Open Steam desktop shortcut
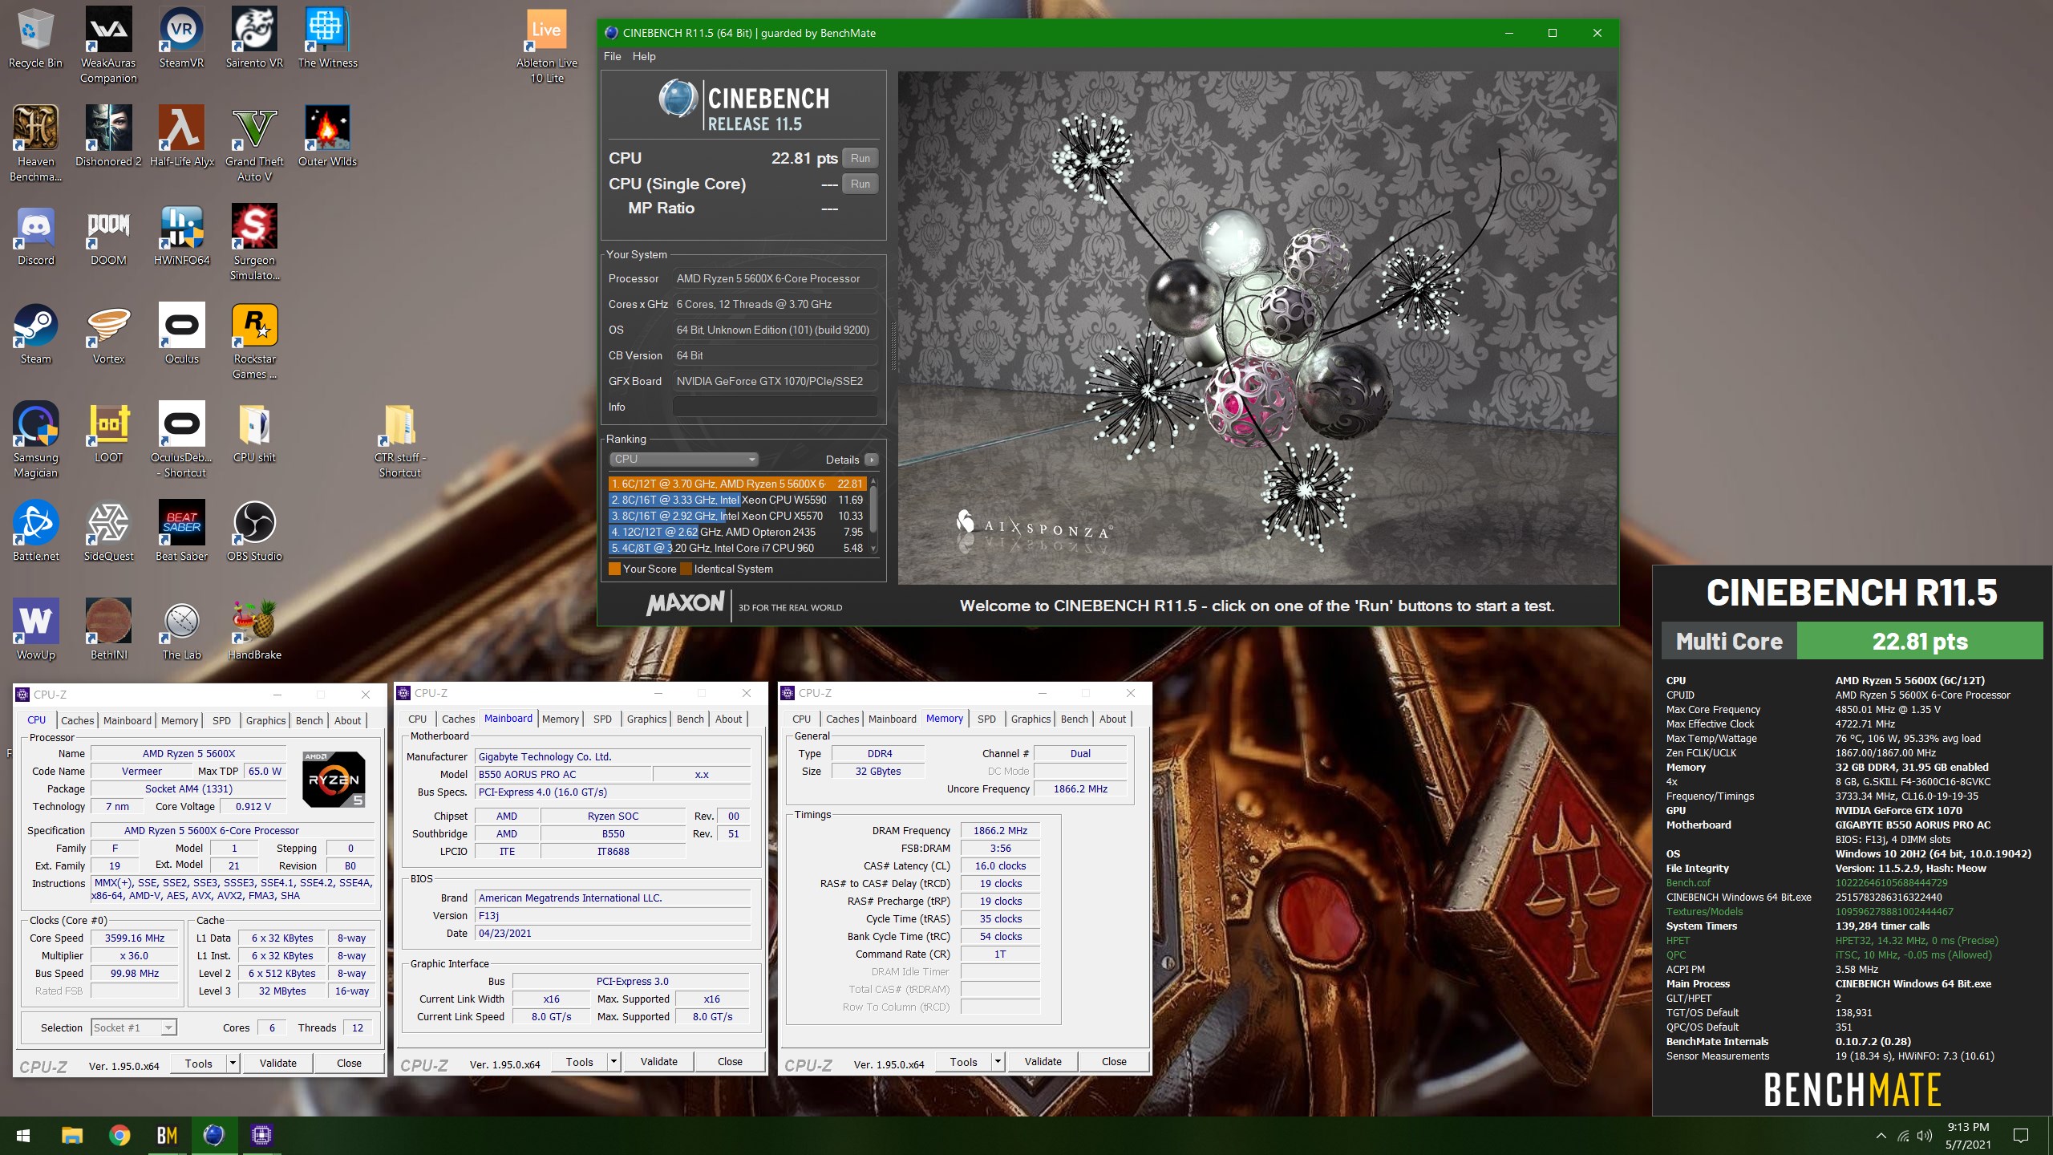Image resolution: width=2053 pixels, height=1155 pixels. (35, 334)
